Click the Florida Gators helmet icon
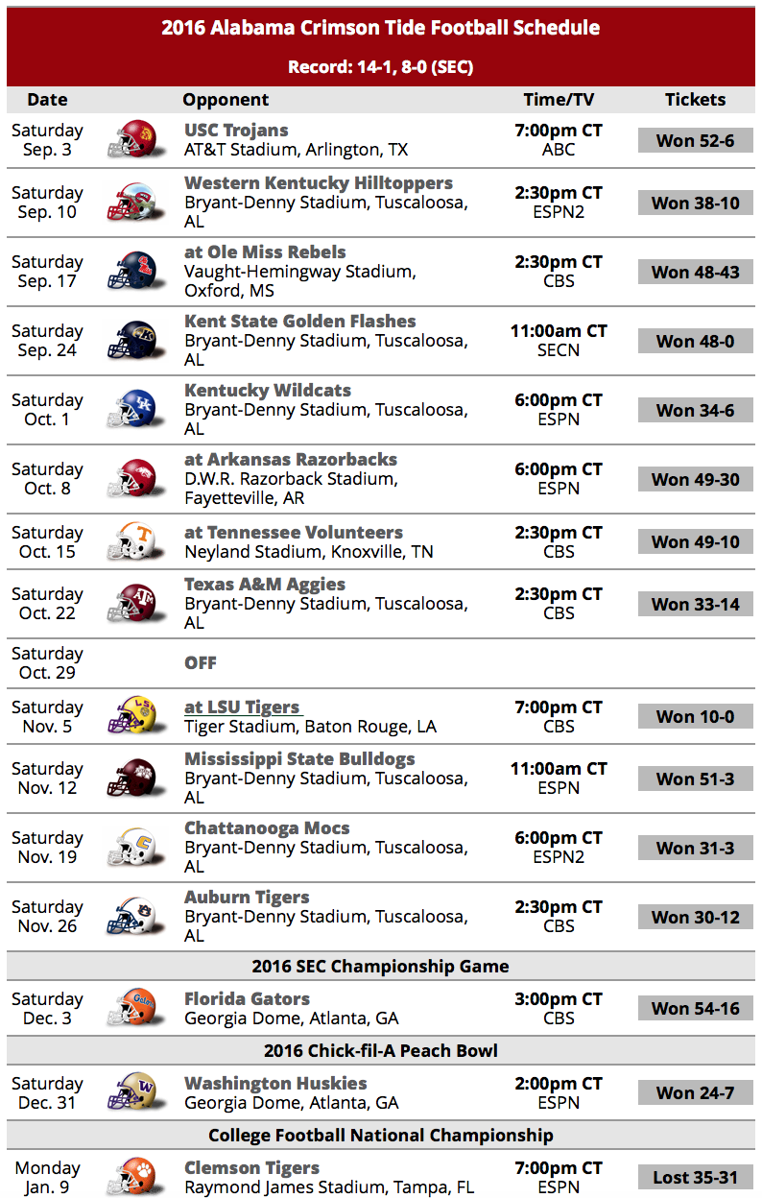 pyautogui.click(x=131, y=1009)
